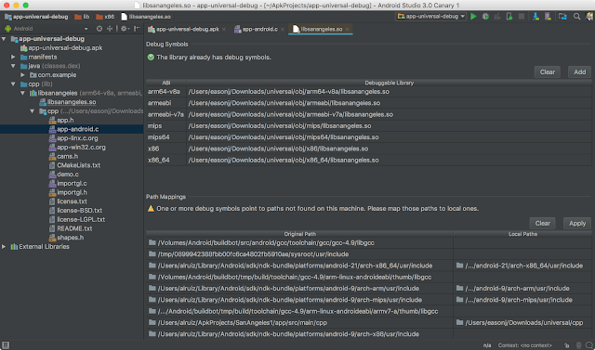Close the app-android.c tab
The image size is (595, 350).
point(283,29)
